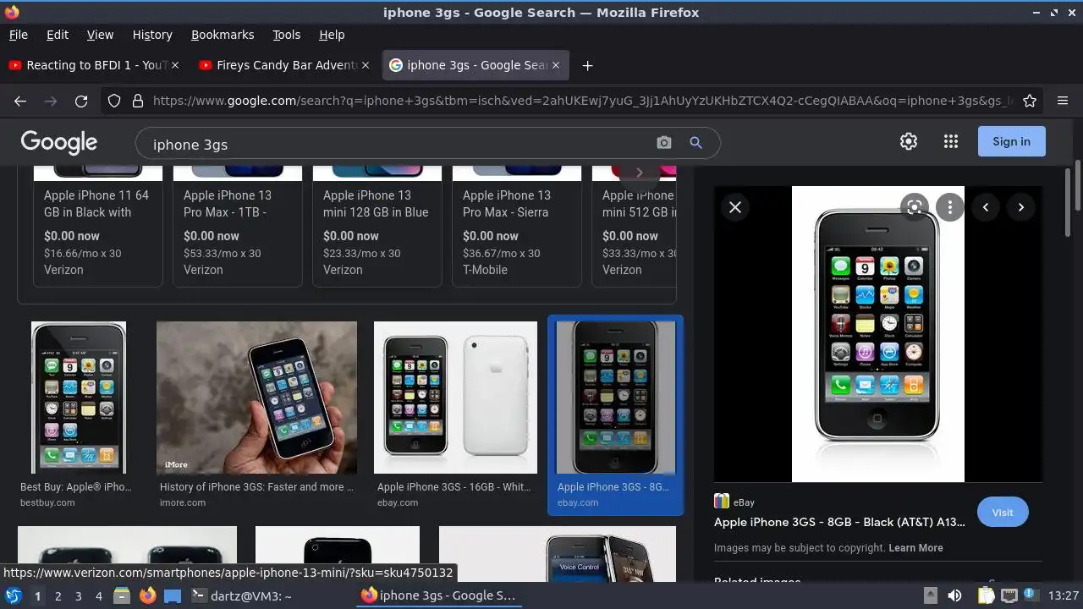Image resolution: width=1083 pixels, height=609 pixels.
Task: Open Google quick settings gear
Action: pyautogui.click(x=909, y=141)
